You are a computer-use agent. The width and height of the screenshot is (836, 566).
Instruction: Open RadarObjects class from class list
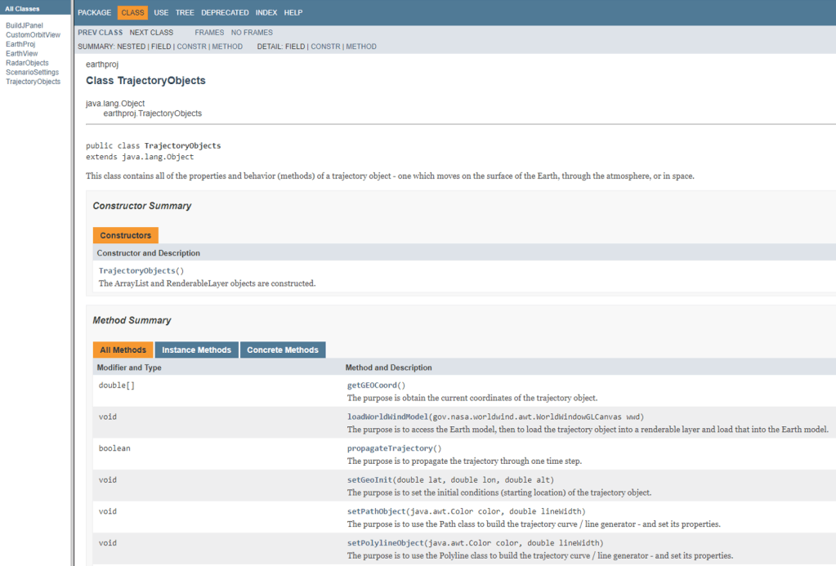[x=27, y=63]
